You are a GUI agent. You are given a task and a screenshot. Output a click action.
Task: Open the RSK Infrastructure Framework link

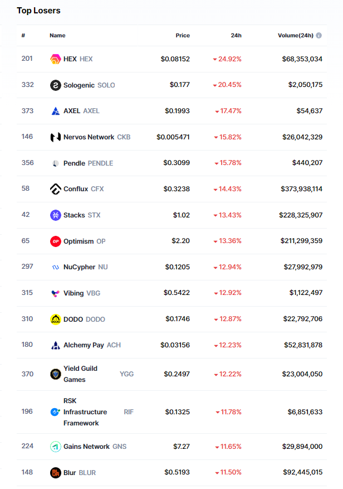85,412
